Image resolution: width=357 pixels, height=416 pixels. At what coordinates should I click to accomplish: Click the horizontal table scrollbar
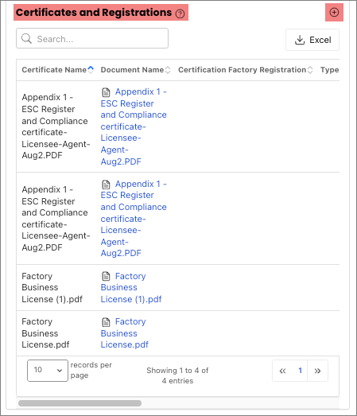(x=80, y=403)
